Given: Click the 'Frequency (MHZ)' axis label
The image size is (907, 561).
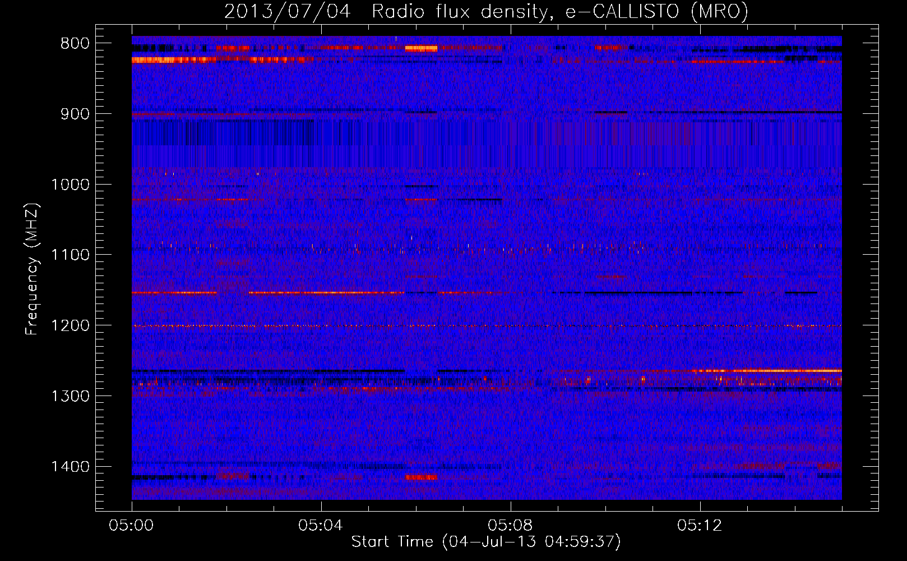Looking at the screenshot, I should pos(33,269).
